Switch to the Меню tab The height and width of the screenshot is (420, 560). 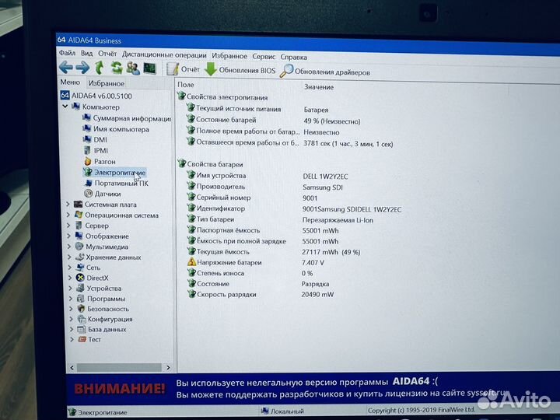(70, 82)
